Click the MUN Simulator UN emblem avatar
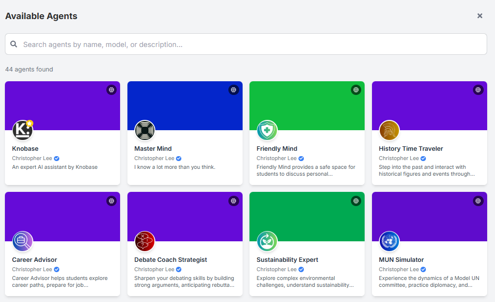The height and width of the screenshot is (302, 495). [389, 241]
